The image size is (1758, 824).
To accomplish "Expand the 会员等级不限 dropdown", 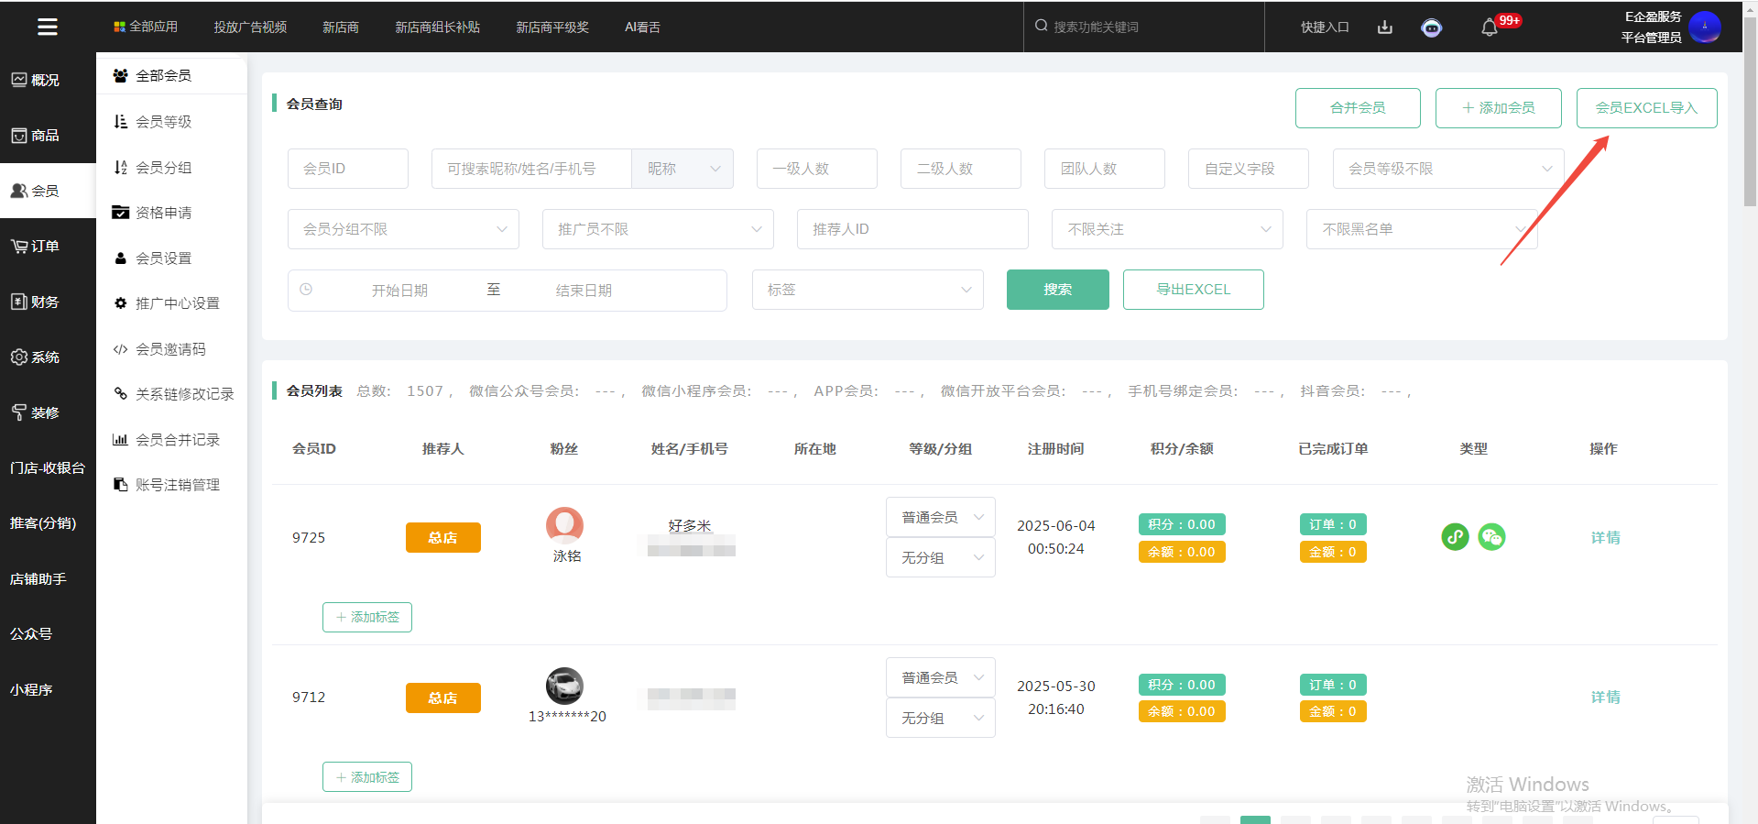I will [x=1447, y=169].
